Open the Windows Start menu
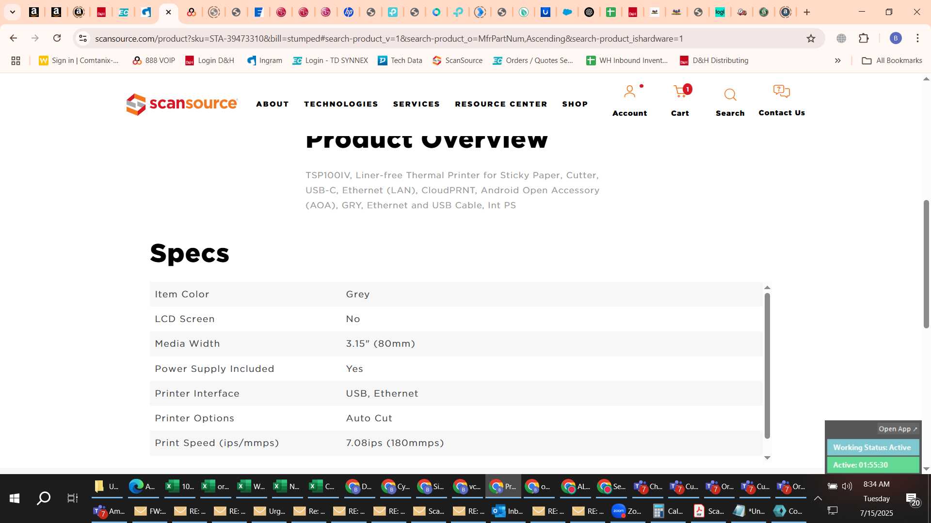 [x=15, y=498]
